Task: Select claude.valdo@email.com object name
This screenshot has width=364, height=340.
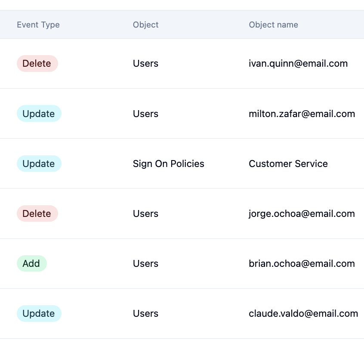Action: click(303, 313)
